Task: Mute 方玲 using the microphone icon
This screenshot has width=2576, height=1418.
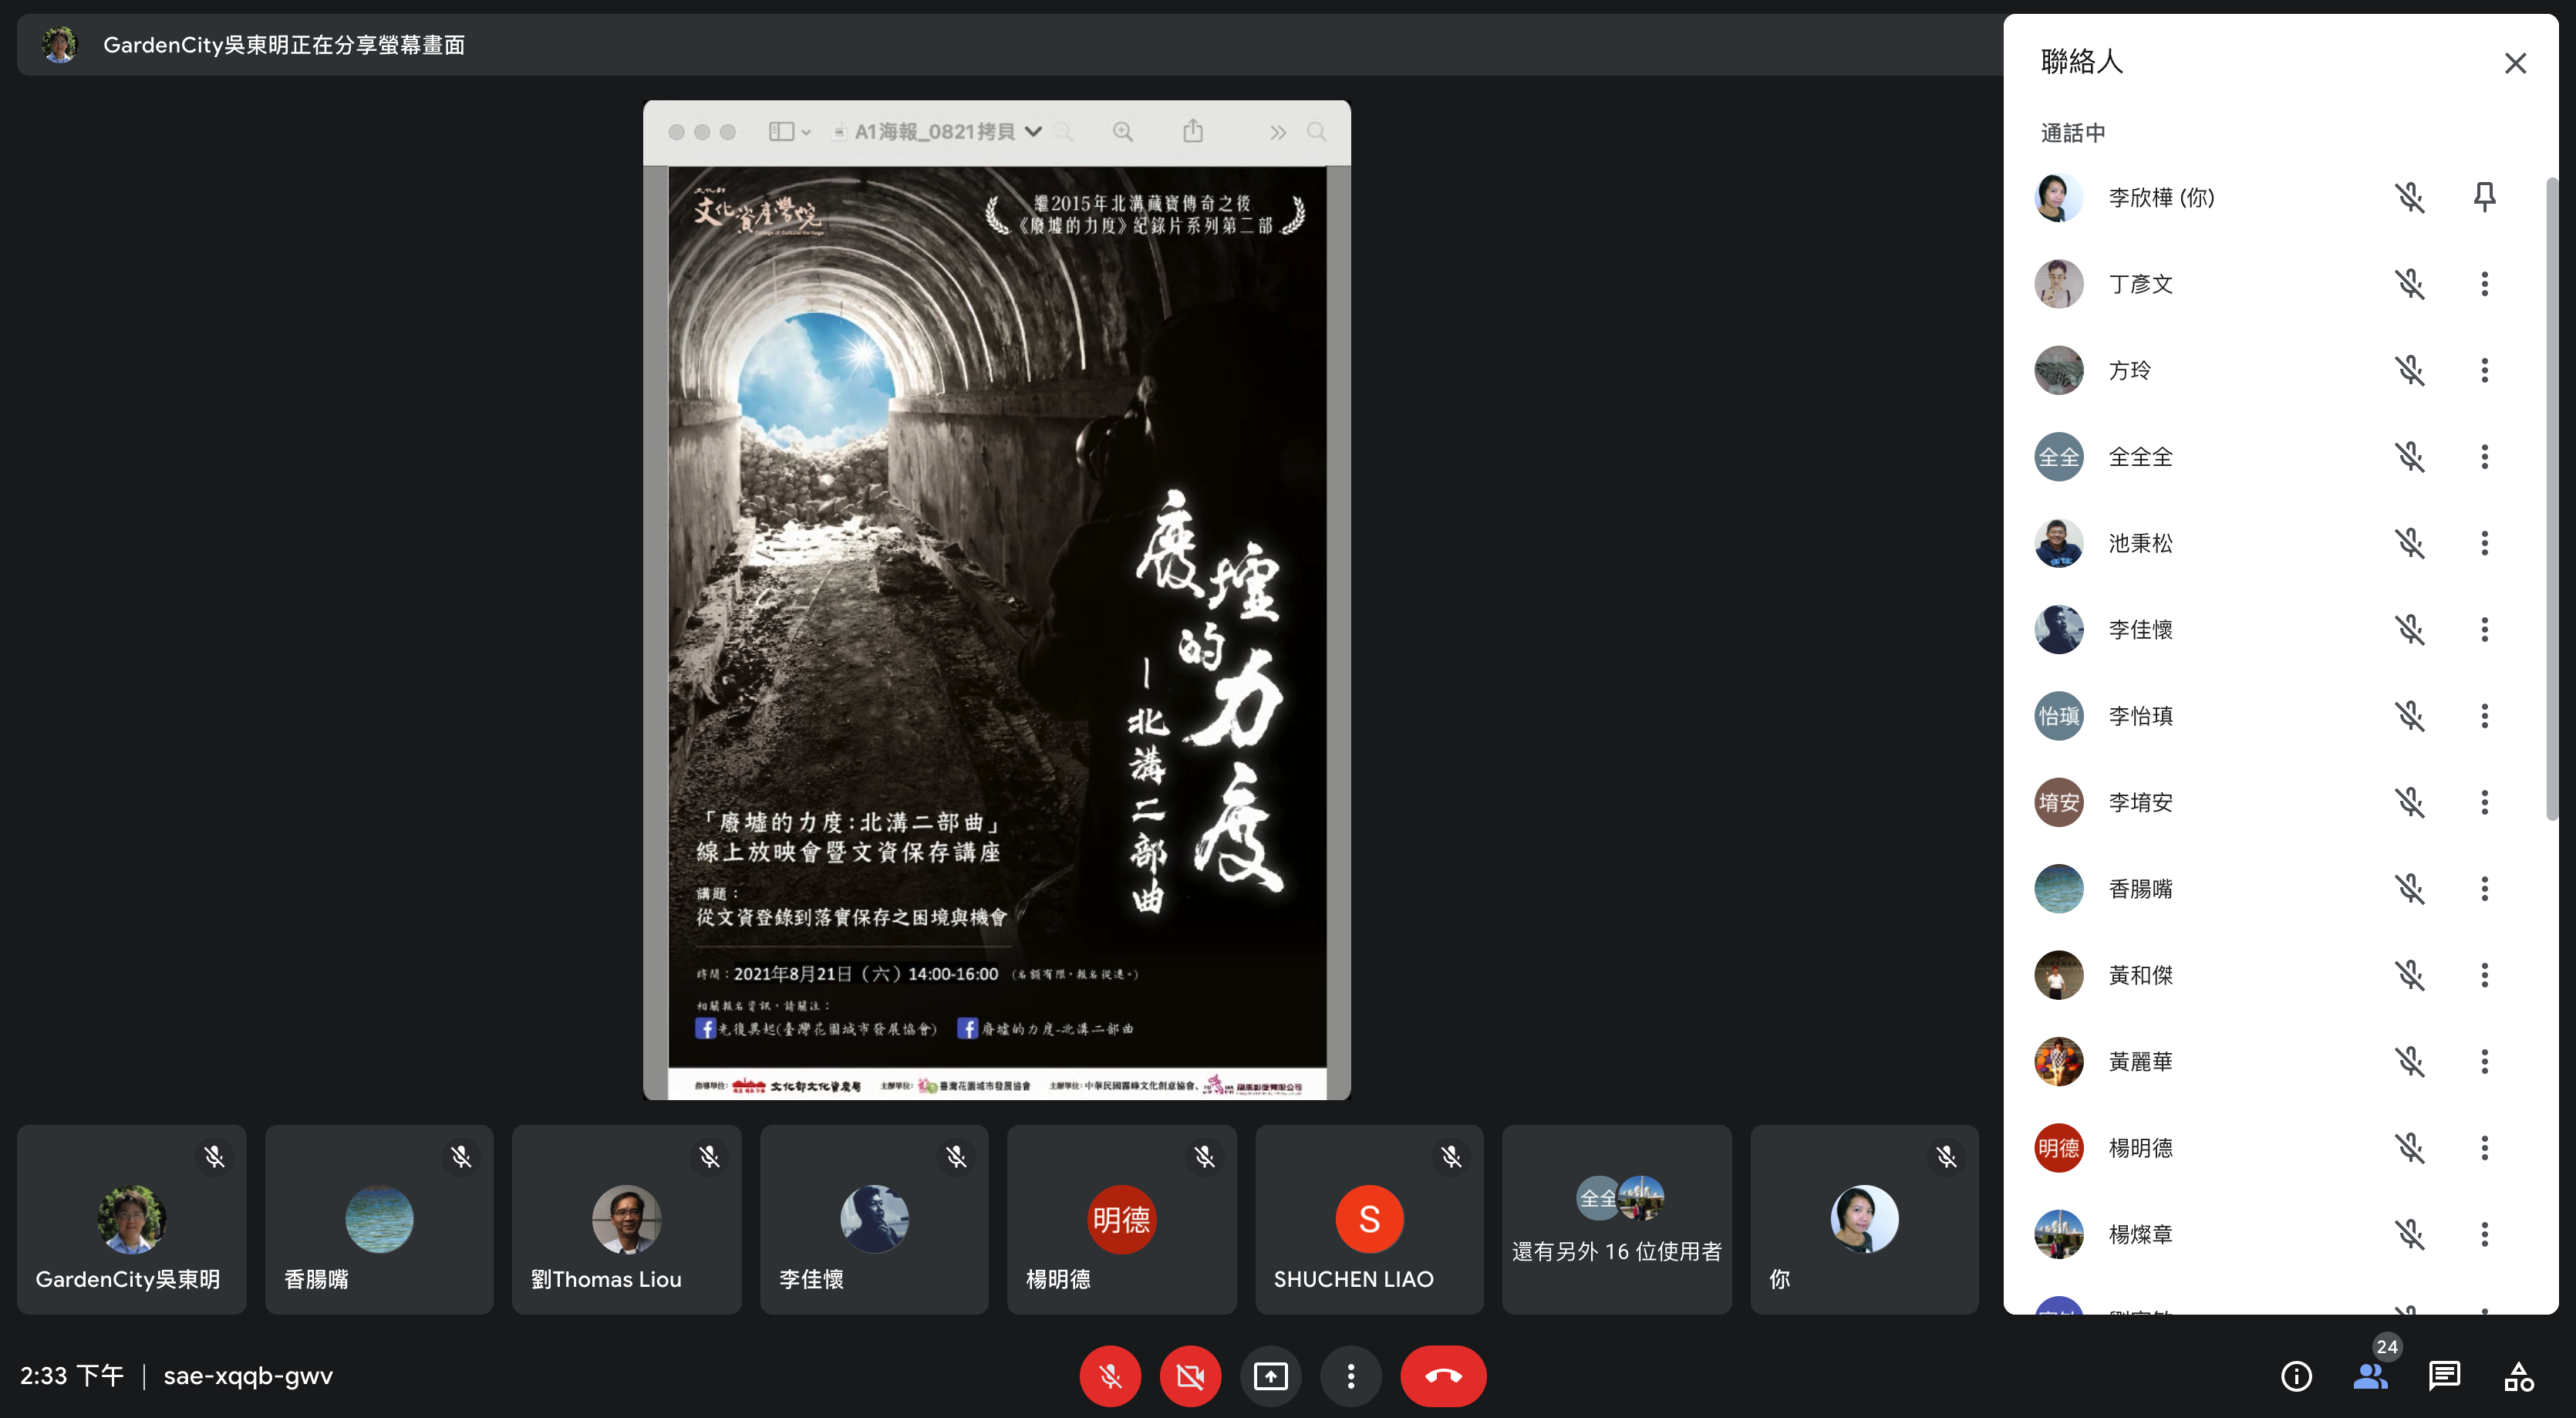Action: 2410,370
